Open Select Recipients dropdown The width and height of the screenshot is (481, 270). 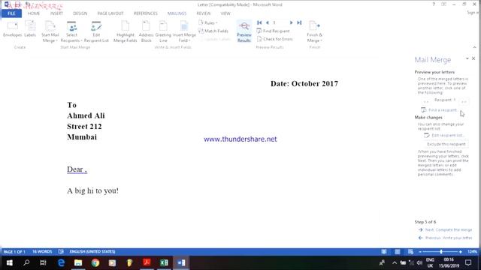point(71,31)
